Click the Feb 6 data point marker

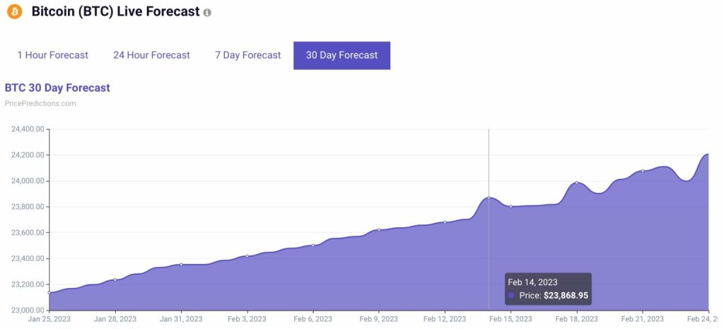coord(313,246)
